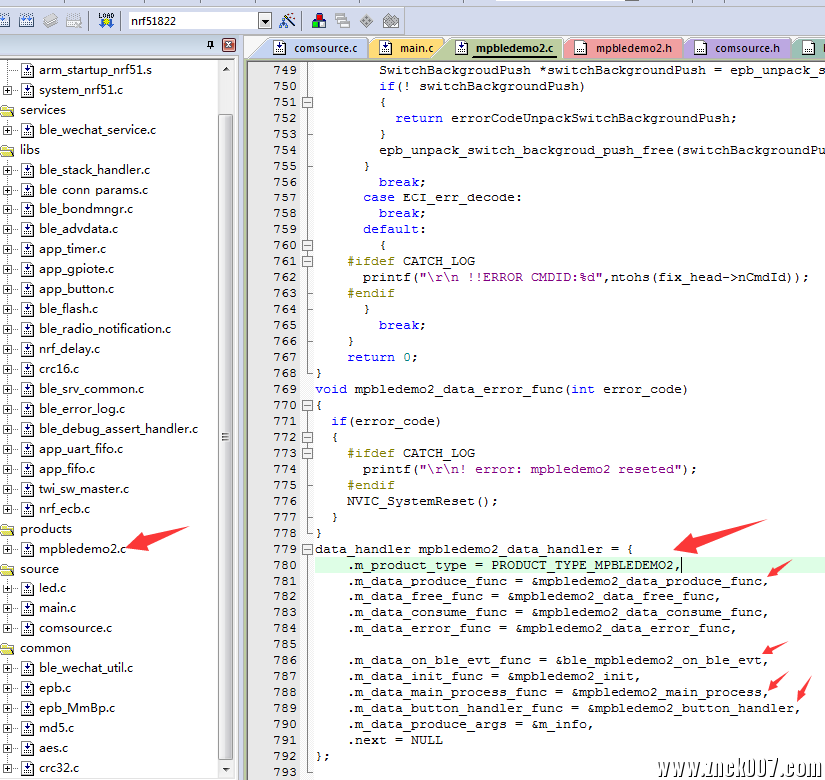
Task: Click line number 767 in the gutter
Action: pyautogui.click(x=285, y=358)
